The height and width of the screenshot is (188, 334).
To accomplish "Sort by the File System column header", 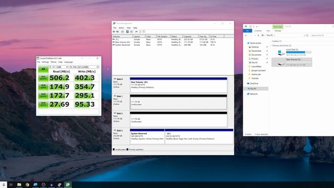I will tap(163, 37).
